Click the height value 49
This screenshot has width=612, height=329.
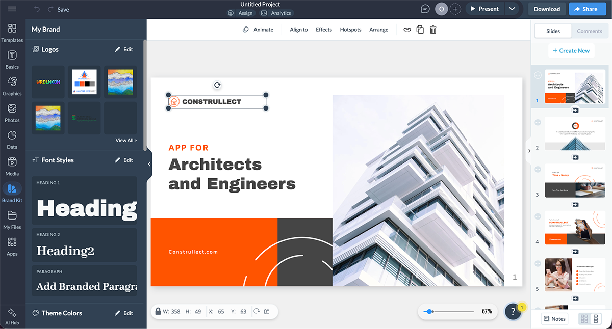click(198, 311)
